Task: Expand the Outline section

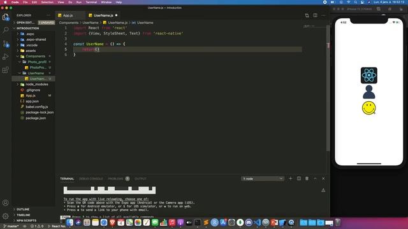Action: [x=33, y=209]
